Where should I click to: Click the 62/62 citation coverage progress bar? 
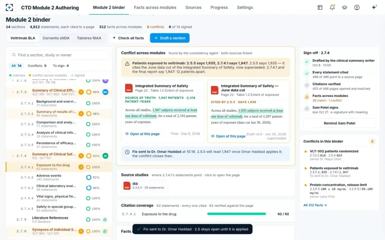(x=236, y=214)
